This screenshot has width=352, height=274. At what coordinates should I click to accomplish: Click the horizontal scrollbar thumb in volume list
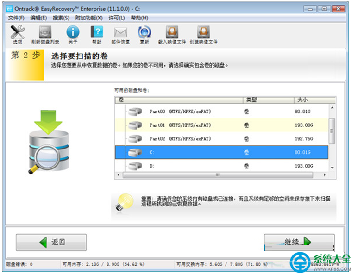[x=218, y=175]
